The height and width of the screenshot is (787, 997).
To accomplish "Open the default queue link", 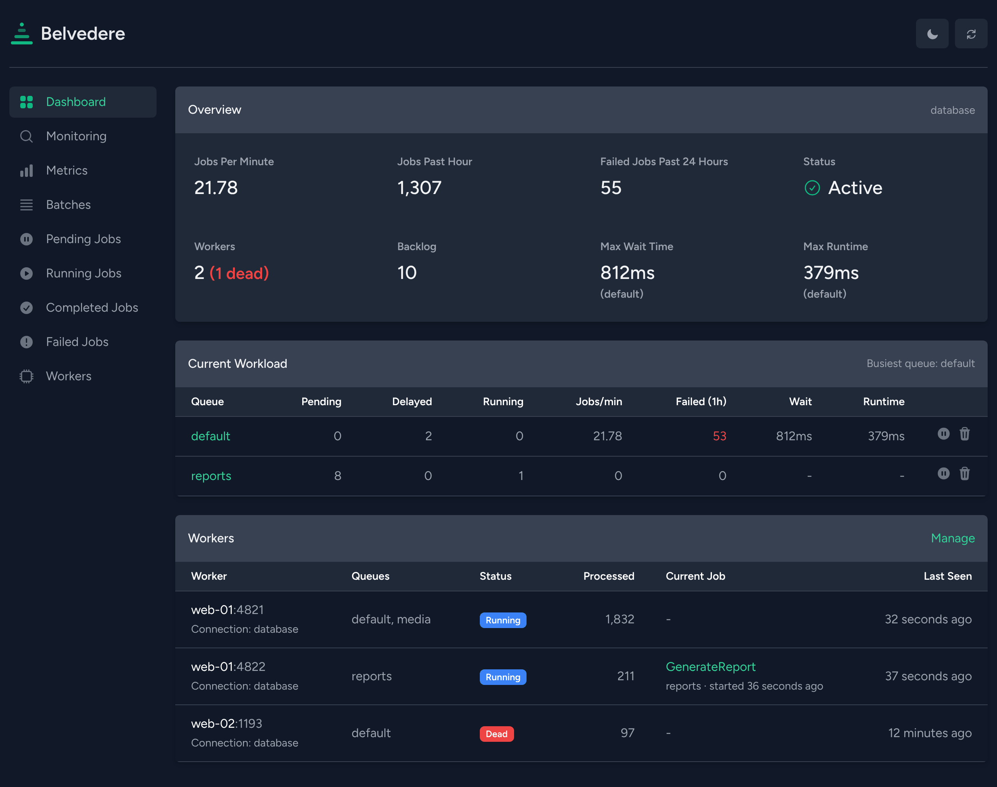I will coord(210,436).
